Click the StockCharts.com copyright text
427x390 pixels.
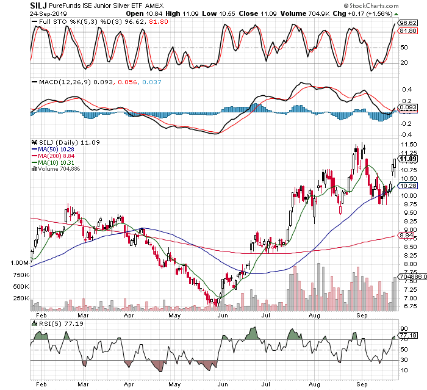[x=371, y=5]
